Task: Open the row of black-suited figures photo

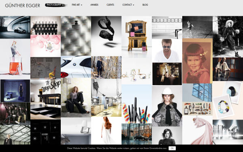Action: pyautogui.click(x=45, y=26)
